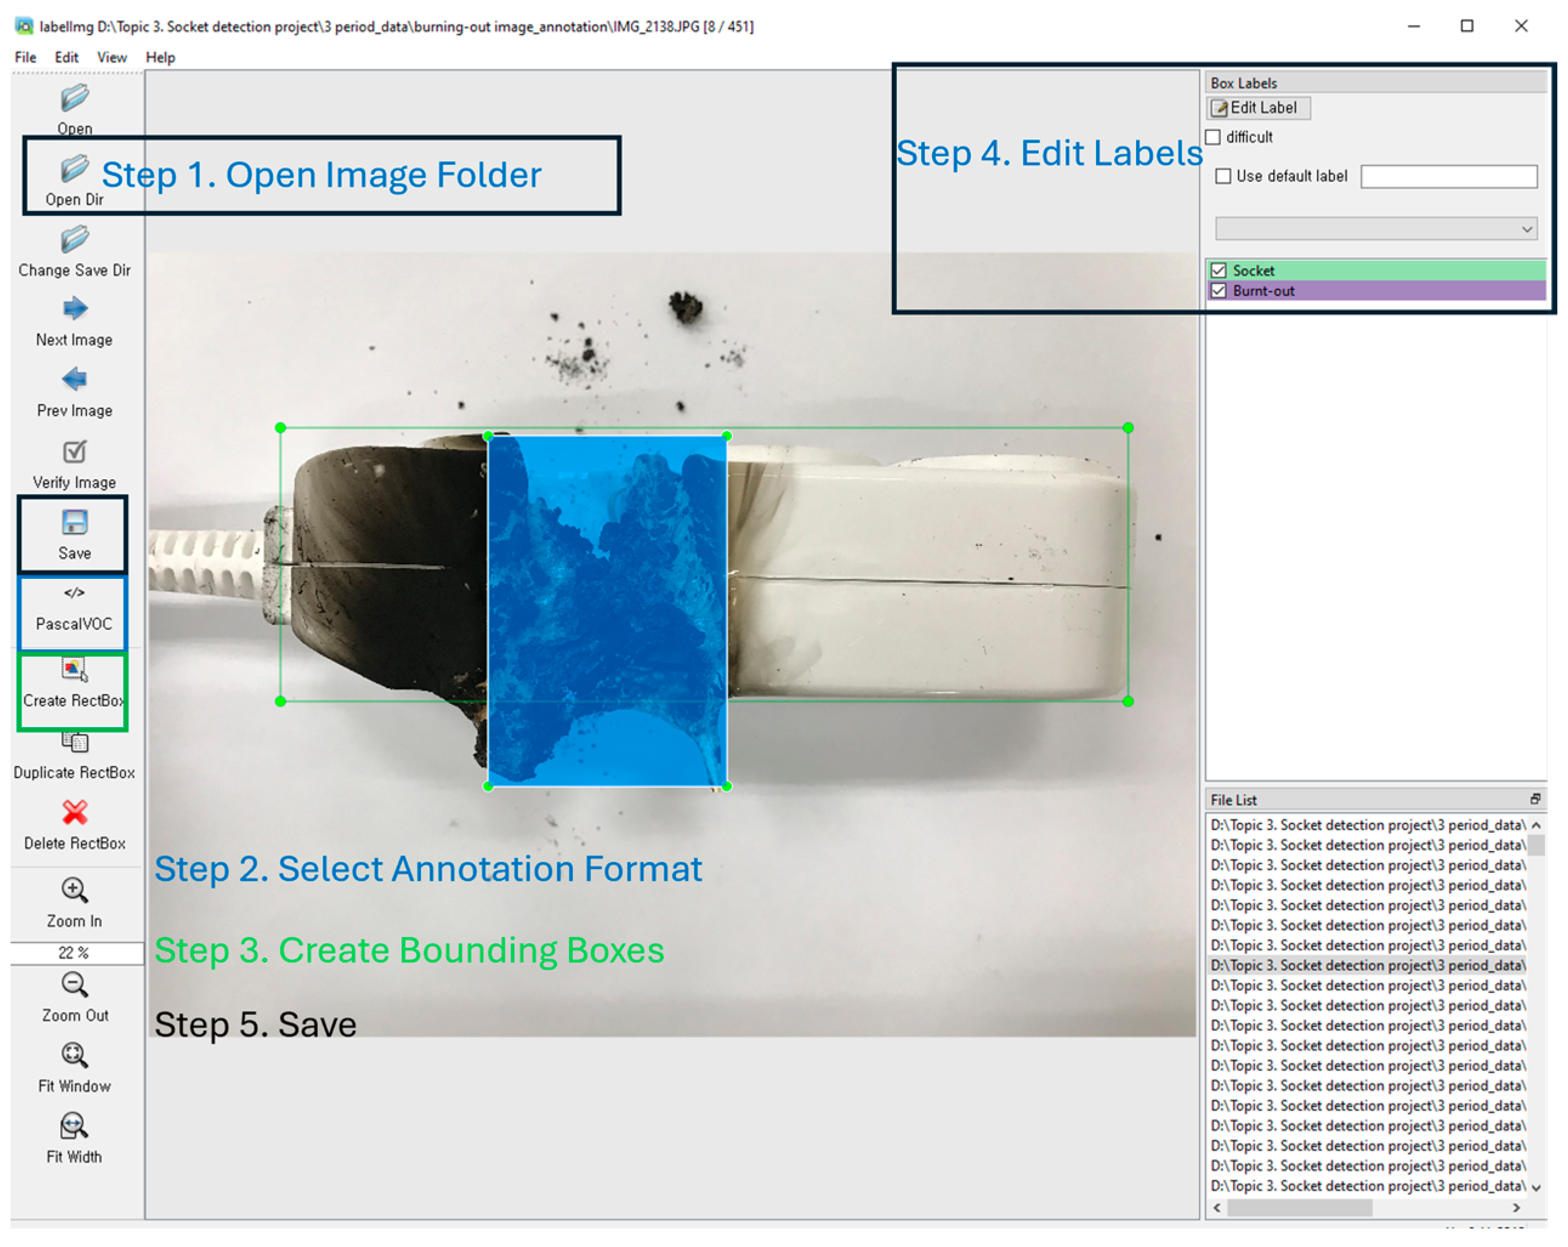
Task: Undock the File List panel
Action: (1535, 799)
